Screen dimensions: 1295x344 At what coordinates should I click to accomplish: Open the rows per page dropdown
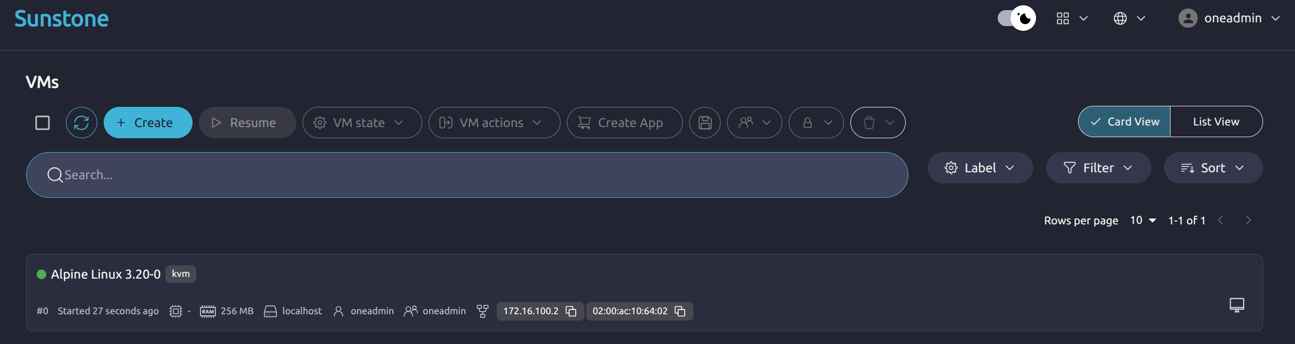click(x=1143, y=220)
